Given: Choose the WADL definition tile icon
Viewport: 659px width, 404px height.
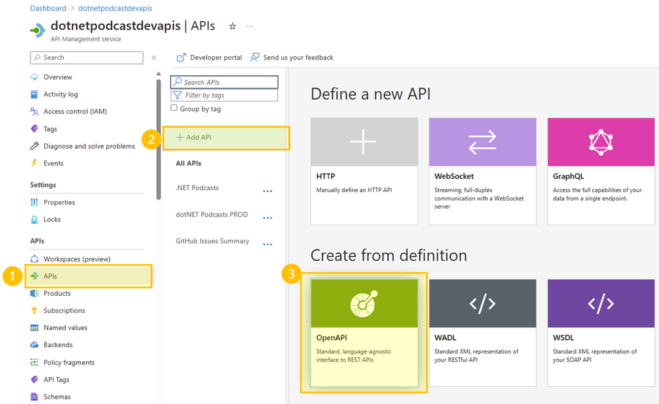Looking at the screenshot, I should pos(482,303).
